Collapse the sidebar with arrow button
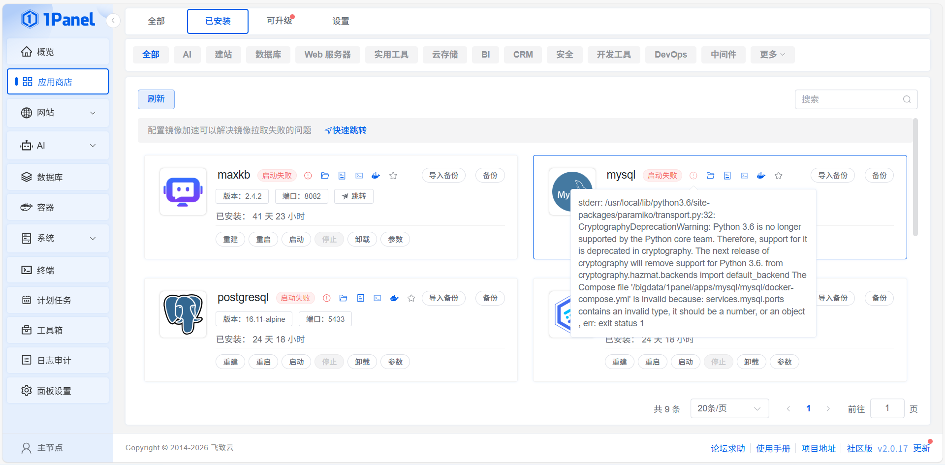This screenshot has height=465, width=945. (x=113, y=21)
